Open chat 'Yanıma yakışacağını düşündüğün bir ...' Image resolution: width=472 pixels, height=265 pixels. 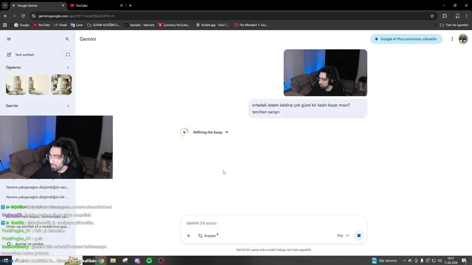(37, 197)
